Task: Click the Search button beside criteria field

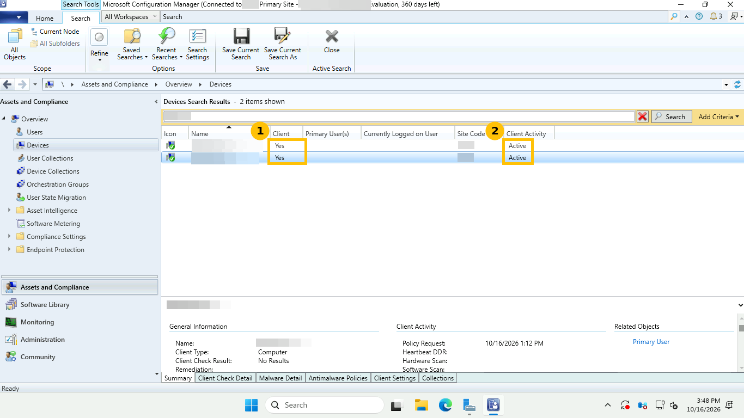Action: [672, 116]
